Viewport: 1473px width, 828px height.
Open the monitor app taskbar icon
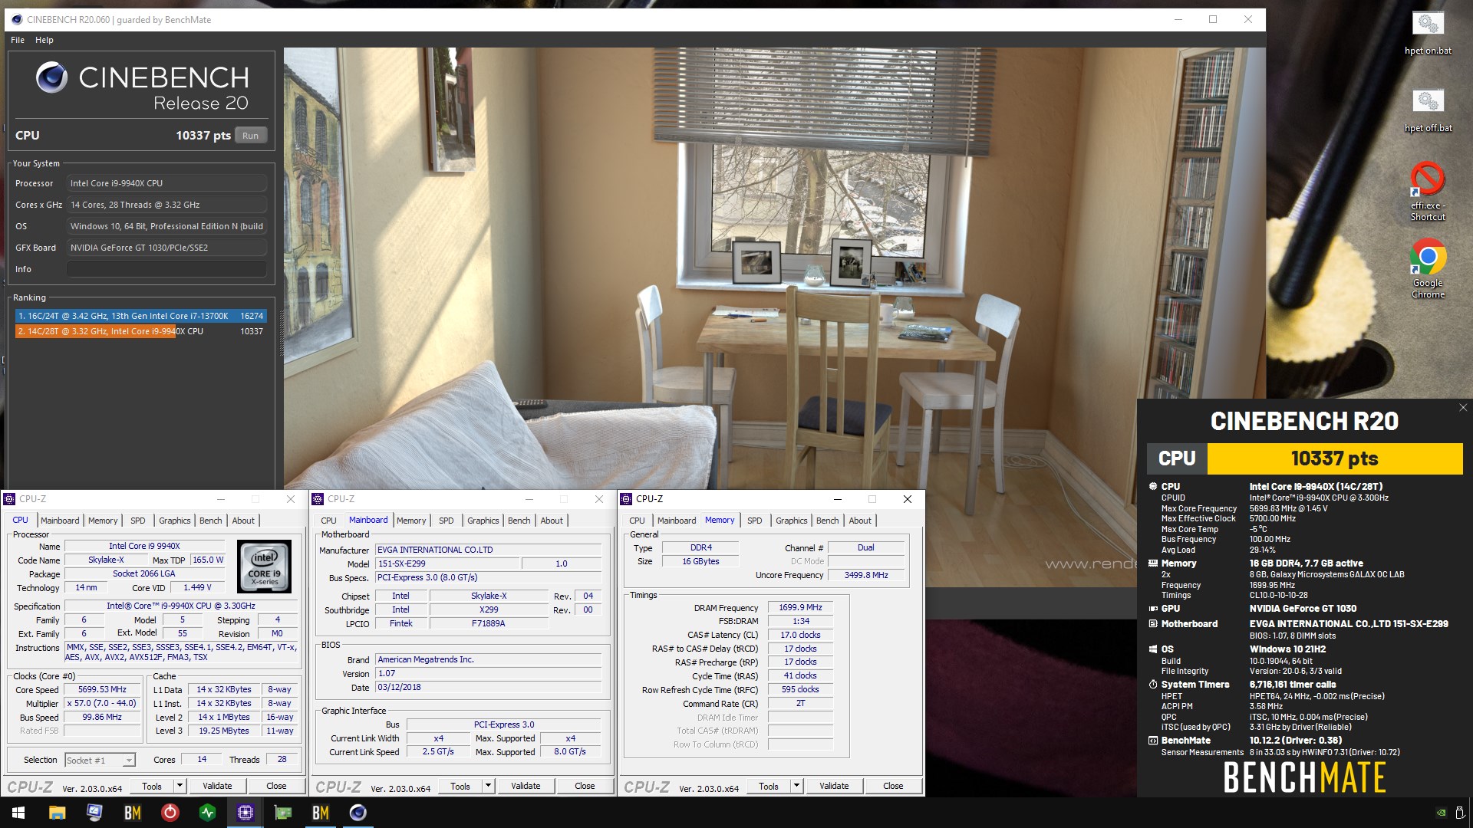point(94,813)
